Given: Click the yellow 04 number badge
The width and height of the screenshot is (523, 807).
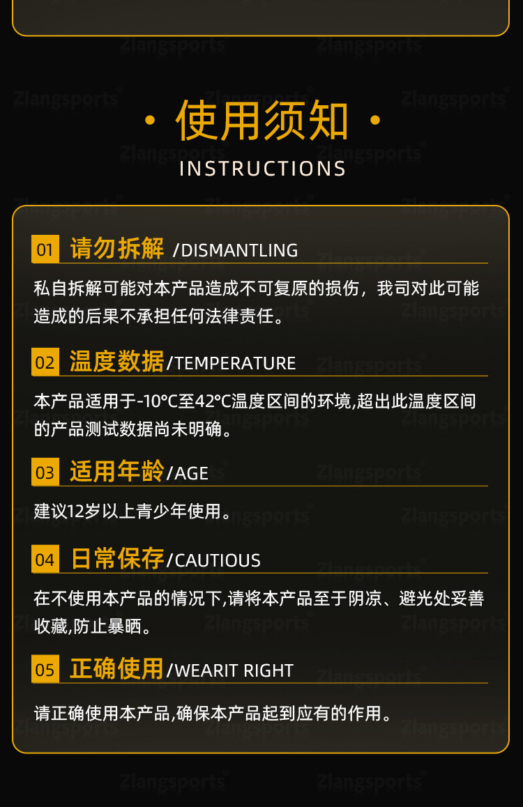Looking at the screenshot, I should 45,559.
